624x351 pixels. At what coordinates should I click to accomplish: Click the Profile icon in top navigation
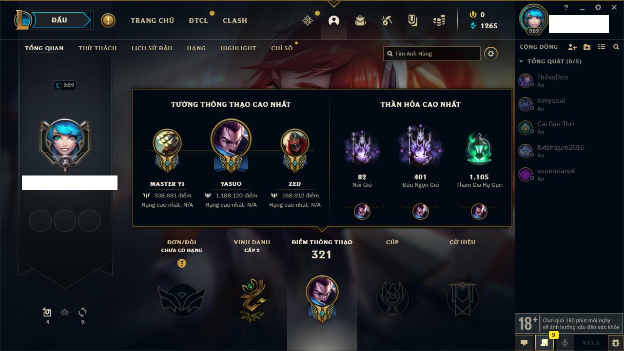334,20
